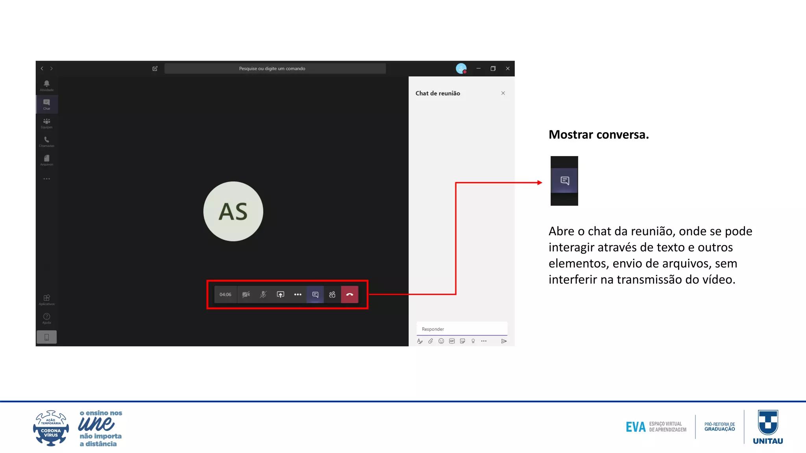Open the emoji picker
The image size is (806, 453).
pyautogui.click(x=441, y=341)
